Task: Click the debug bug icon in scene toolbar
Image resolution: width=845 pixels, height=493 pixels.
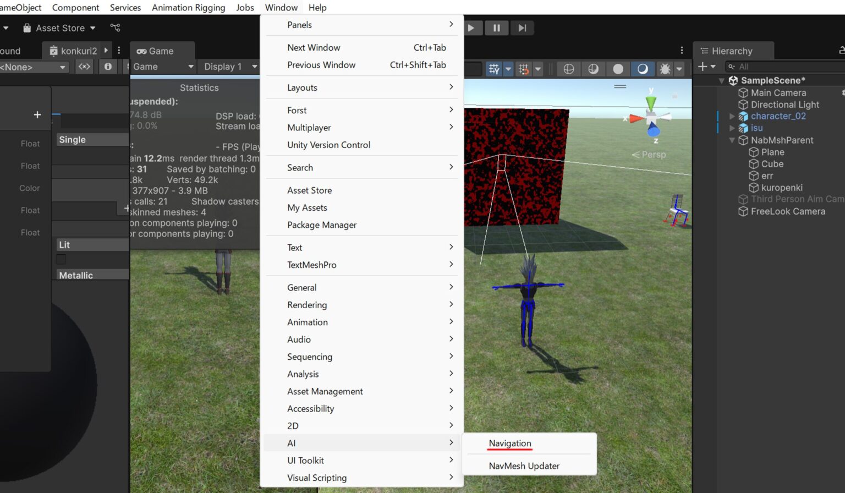Action: (x=666, y=68)
